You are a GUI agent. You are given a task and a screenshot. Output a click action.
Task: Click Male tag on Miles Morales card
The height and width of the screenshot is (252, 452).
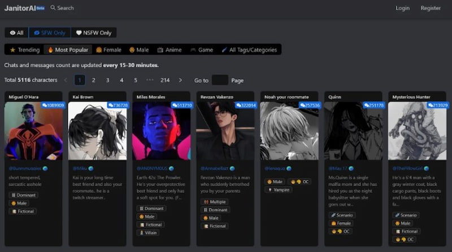coord(147,216)
